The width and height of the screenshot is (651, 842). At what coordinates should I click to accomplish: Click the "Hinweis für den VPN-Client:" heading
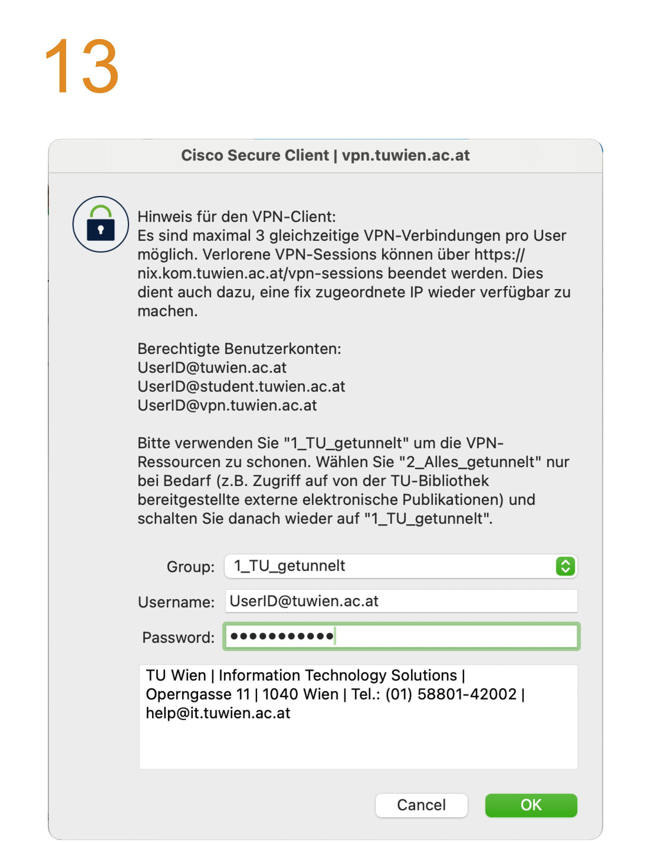(237, 217)
